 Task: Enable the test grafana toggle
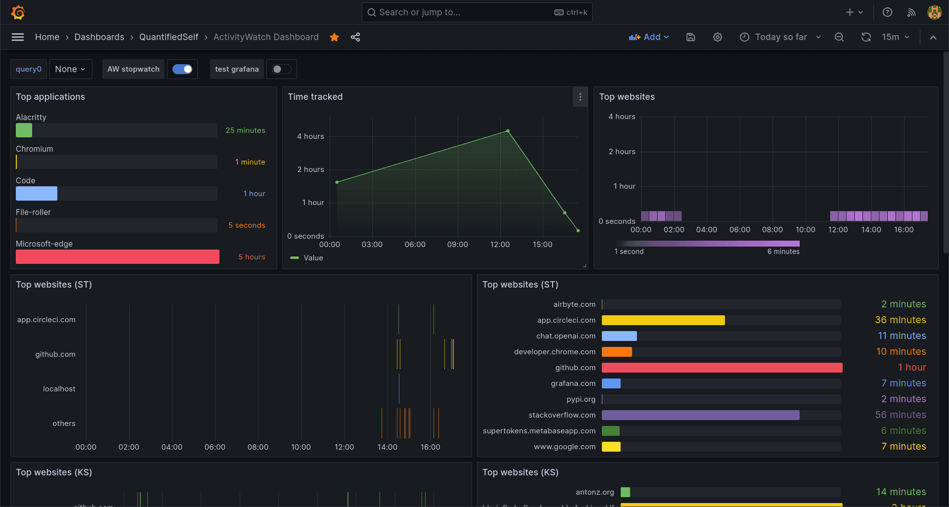pos(281,69)
